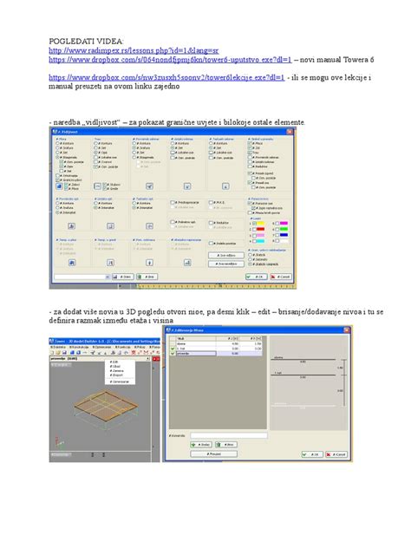Open the radimpex.rs lessons hyperlink

(x=134, y=50)
